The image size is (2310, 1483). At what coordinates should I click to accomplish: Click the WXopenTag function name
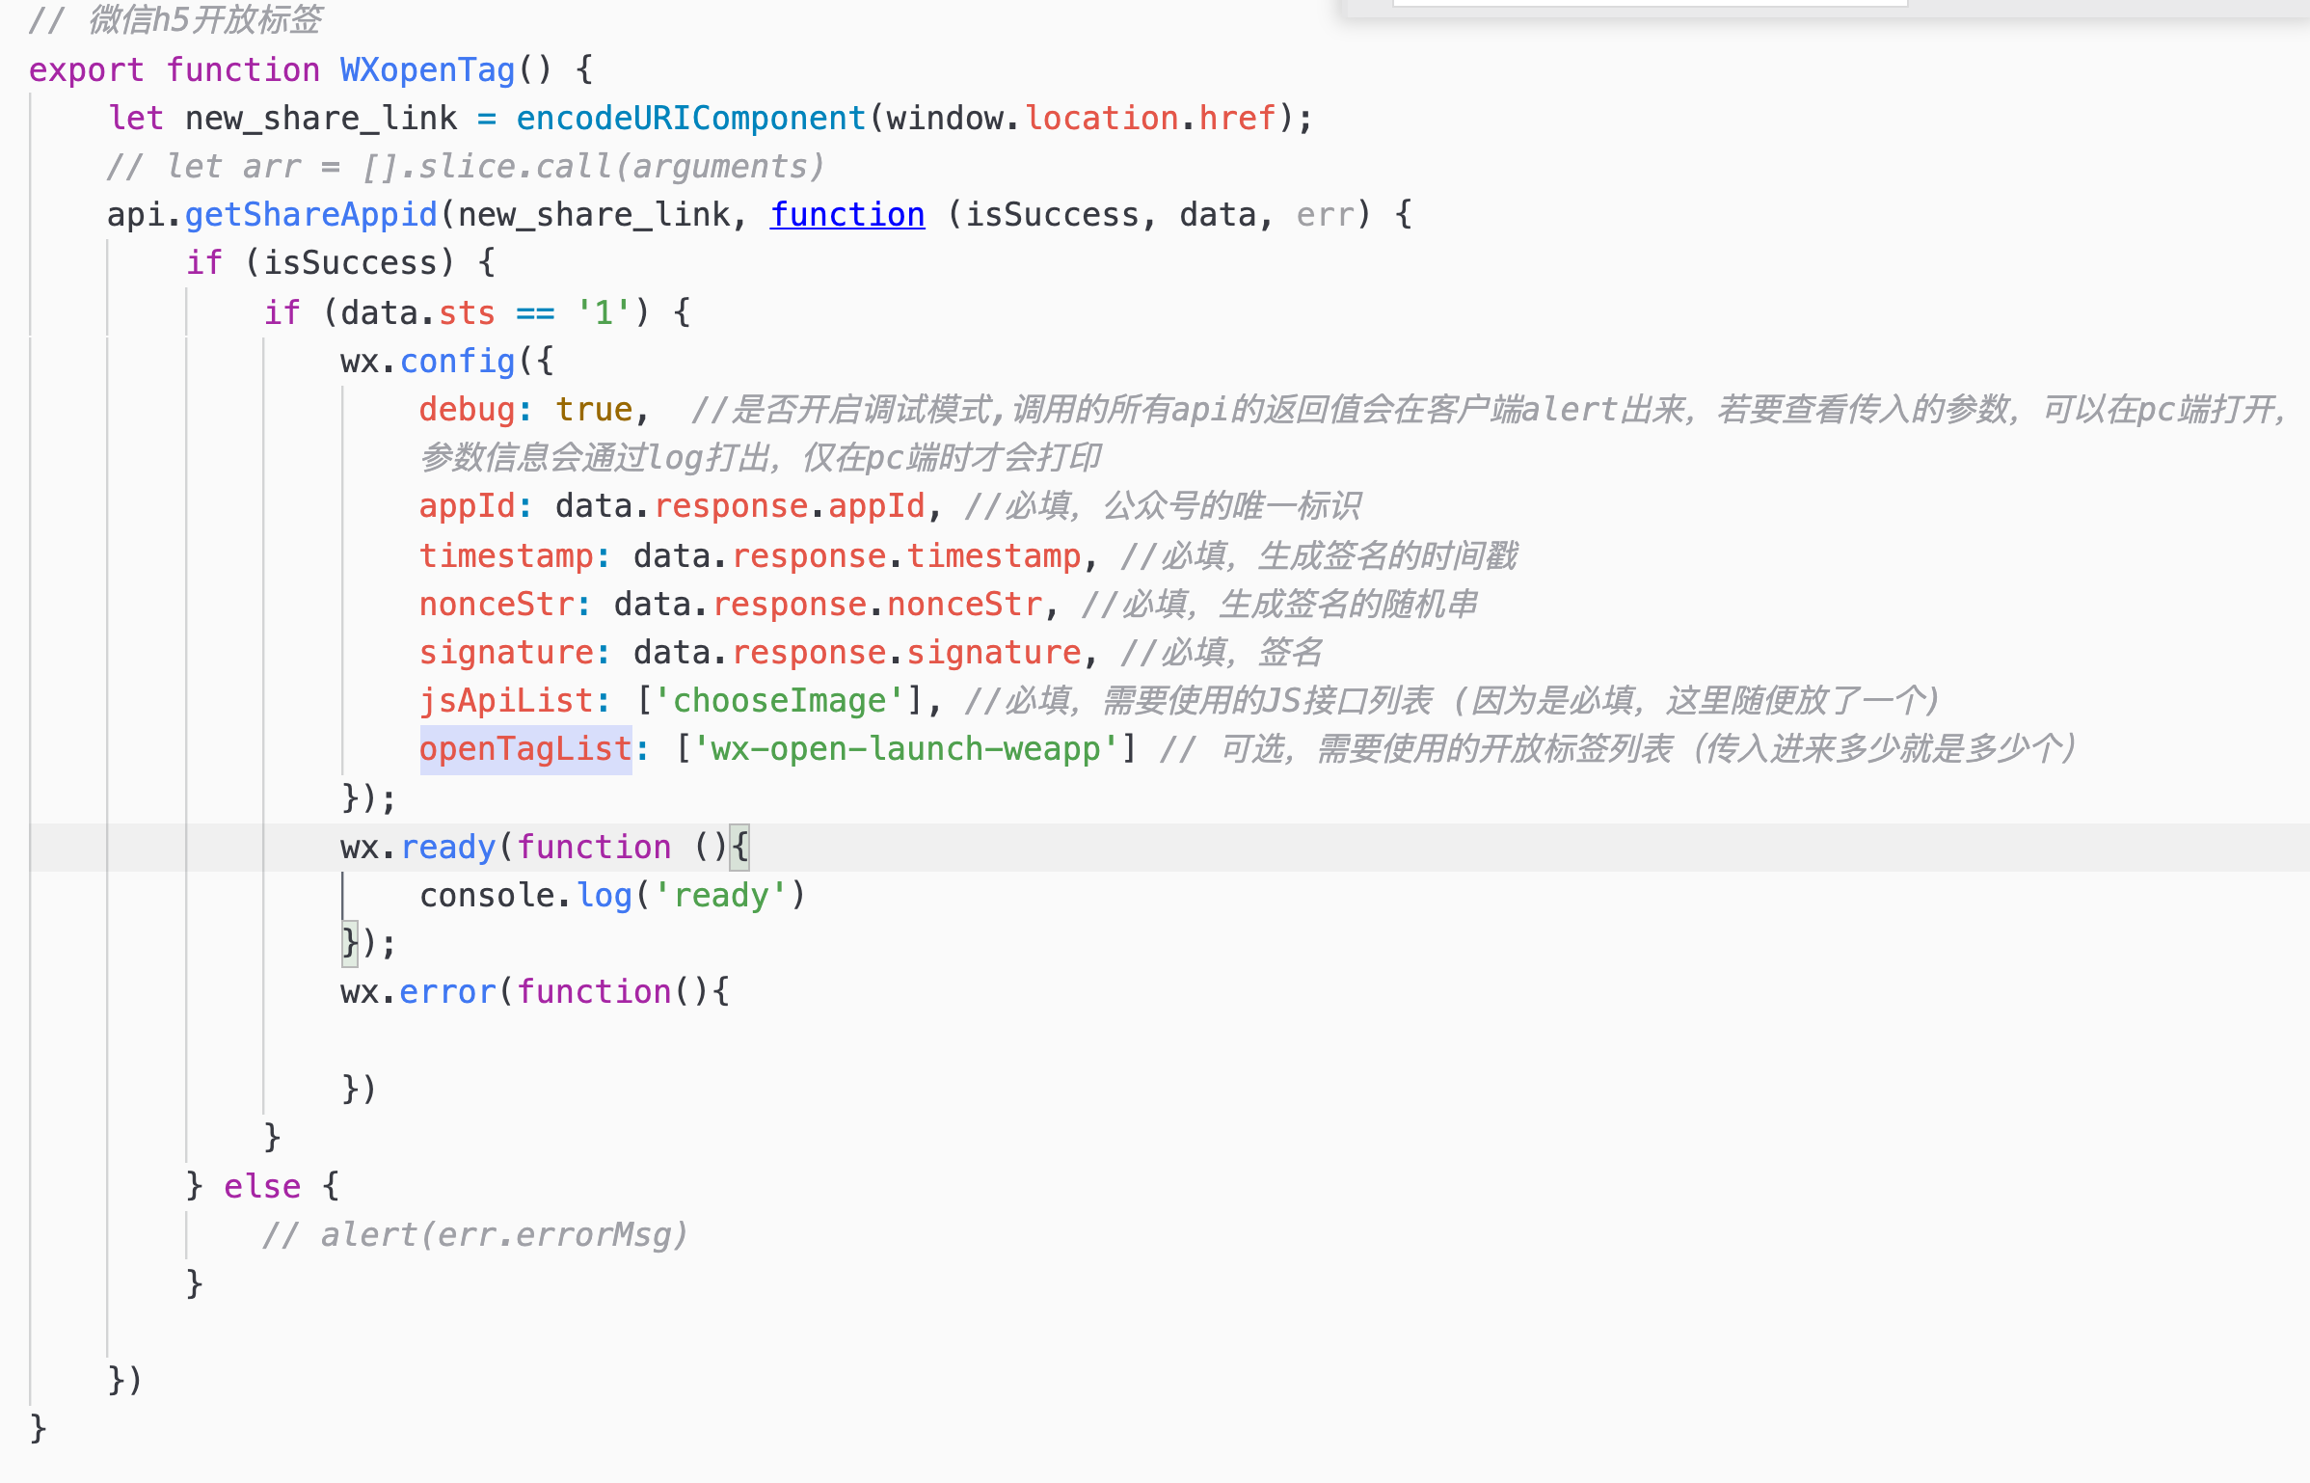(427, 69)
